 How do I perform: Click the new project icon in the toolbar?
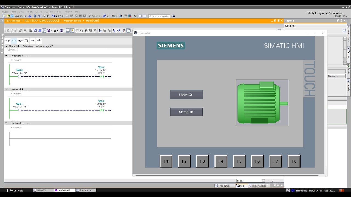tap(4, 16)
